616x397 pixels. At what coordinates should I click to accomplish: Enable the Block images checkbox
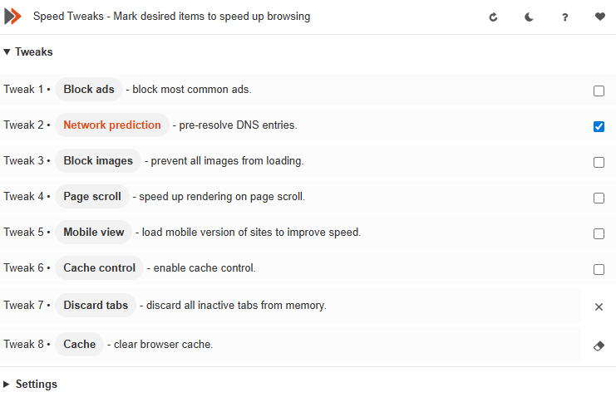(599, 162)
